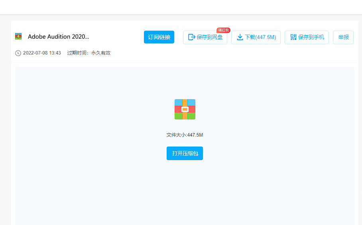Image resolution: width=362 pixels, height=225 pixels.
Task: Click the file name Adobe Audition 2020...
Action: (x=59, y=37)
